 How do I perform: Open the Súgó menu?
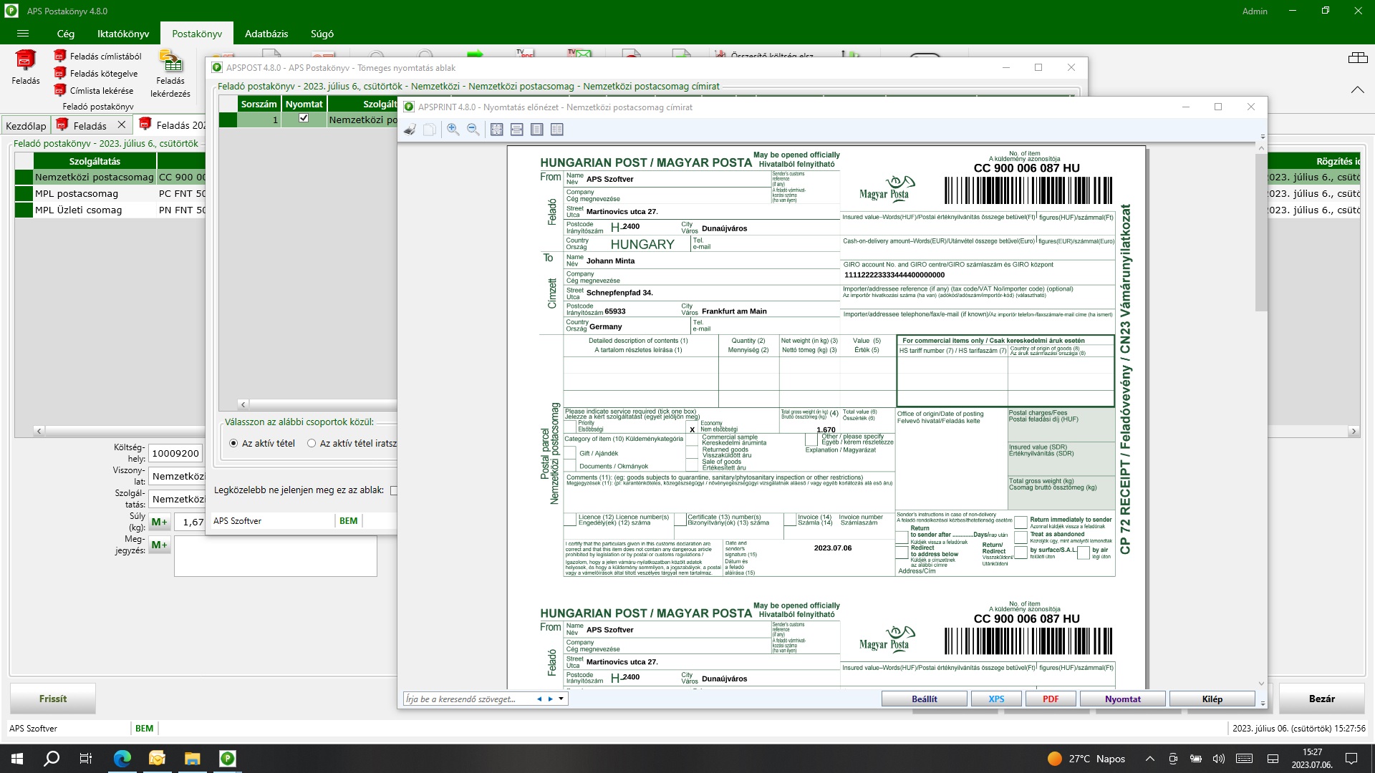322,34
